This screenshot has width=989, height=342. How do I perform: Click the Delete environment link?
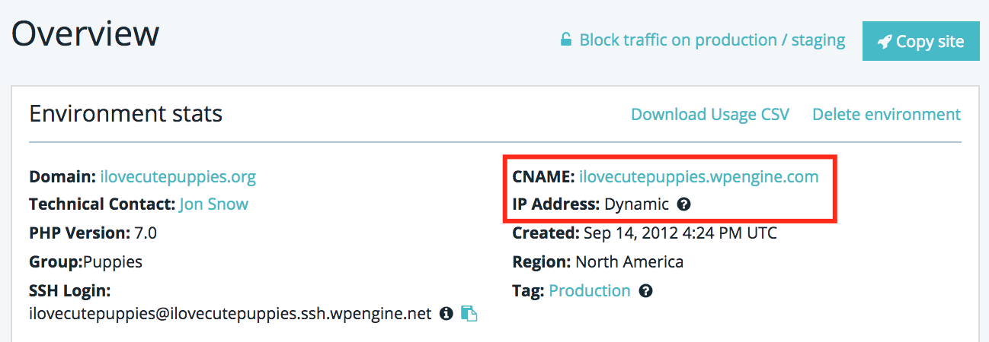886,114
